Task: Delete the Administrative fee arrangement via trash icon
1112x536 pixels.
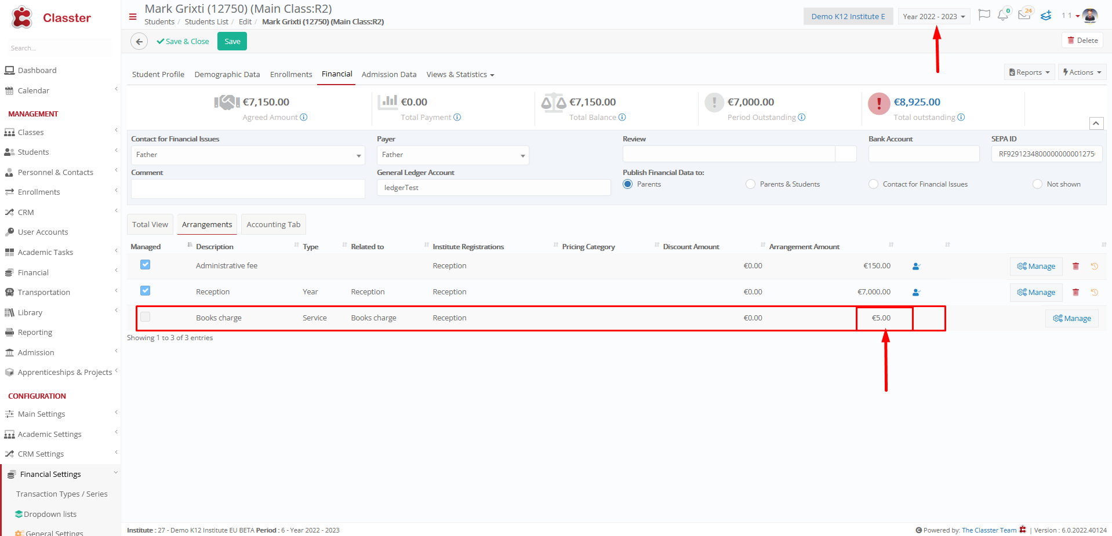Action: tap(1075, 266)
